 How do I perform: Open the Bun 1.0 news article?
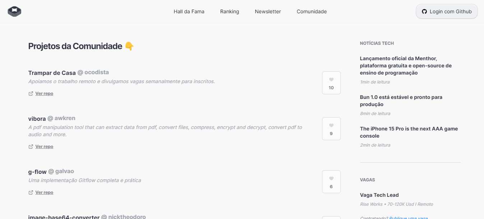pos(401,101)
